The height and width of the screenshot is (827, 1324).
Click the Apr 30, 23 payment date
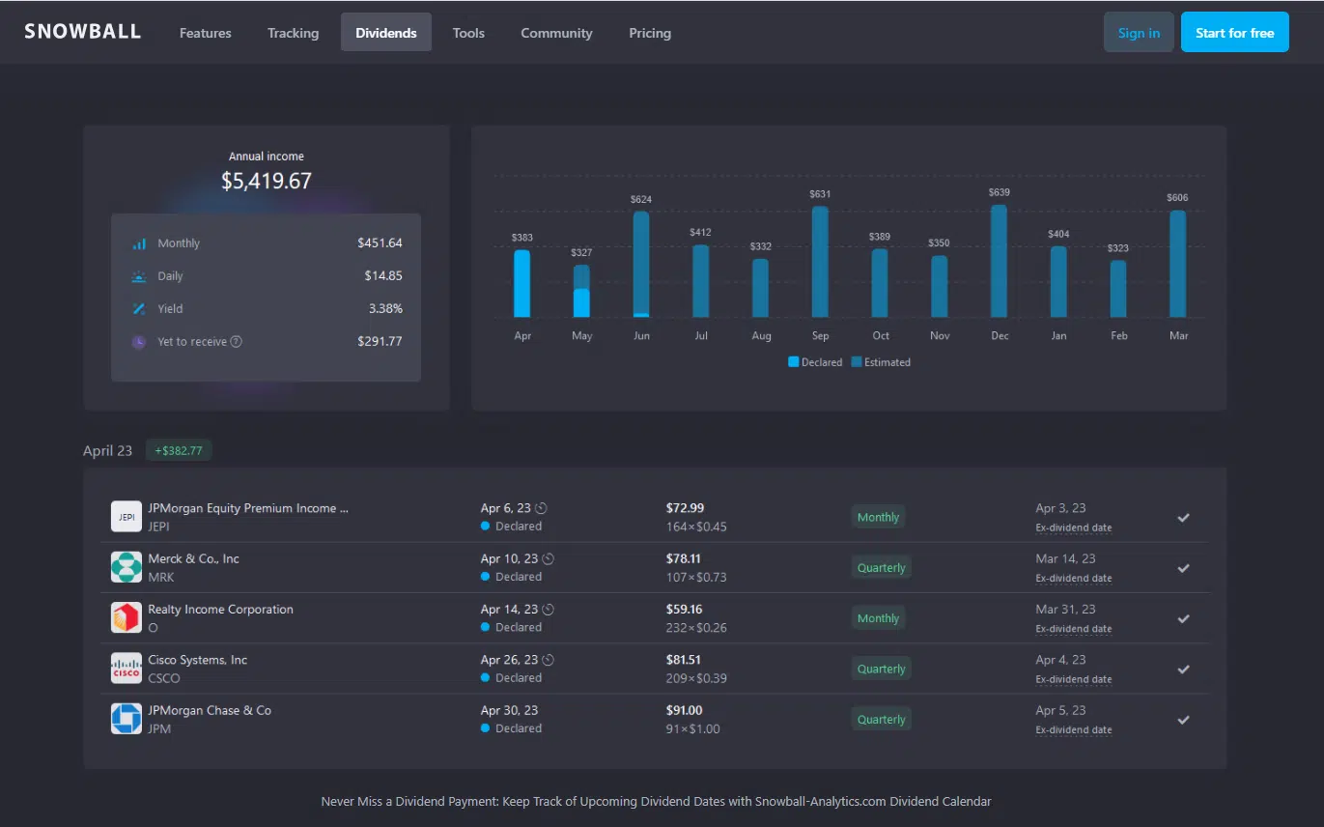(510, 710)
